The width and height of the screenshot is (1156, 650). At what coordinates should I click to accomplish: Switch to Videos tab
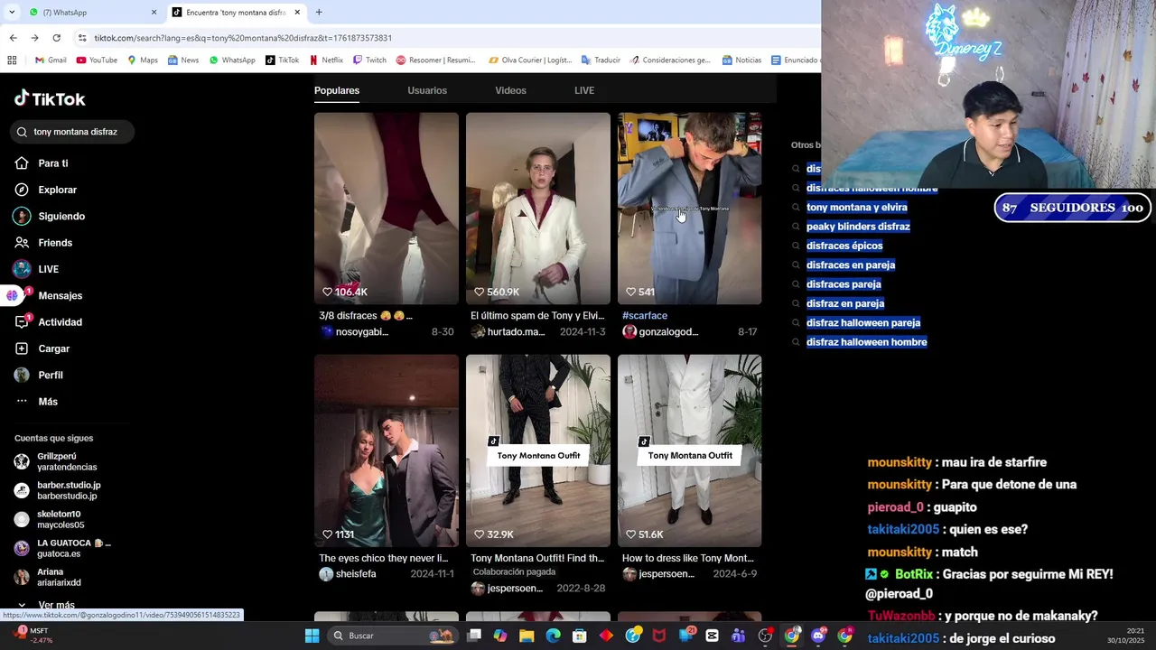tap(510, 90)
